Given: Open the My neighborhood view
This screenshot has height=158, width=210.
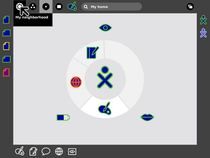Looking at the screenshot, I should 20,7.
